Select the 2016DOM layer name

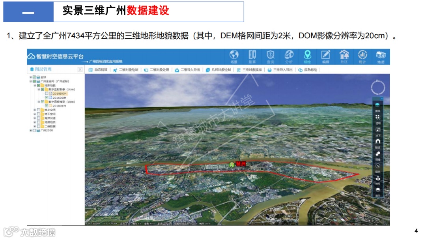pos(60,97)
